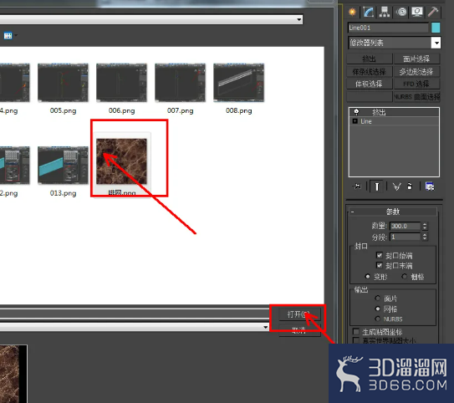Select the brown marble texture thumbnail

click(121, 161)
